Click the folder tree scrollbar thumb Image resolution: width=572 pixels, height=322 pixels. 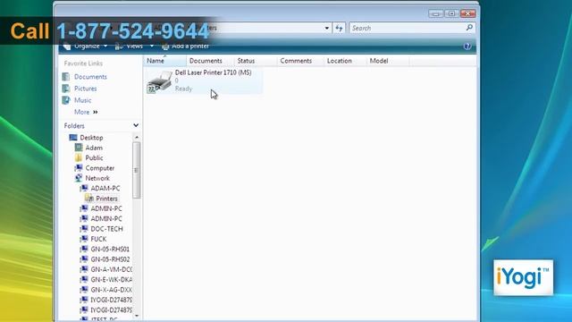pyautogui.click(x=137, y=170)
